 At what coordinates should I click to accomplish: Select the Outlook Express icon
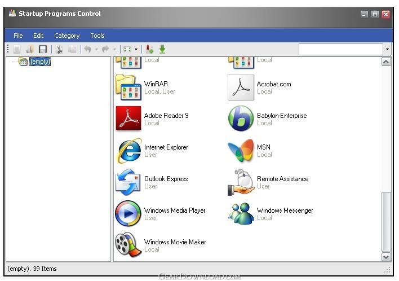[x=128, y=182]
